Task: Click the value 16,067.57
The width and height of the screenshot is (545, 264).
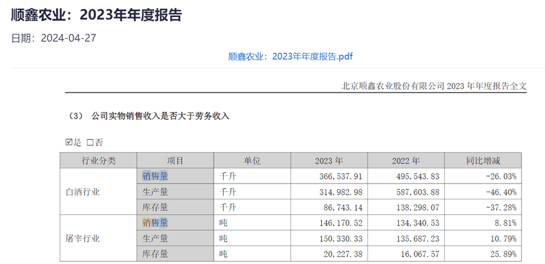Action: click(420, 255)
